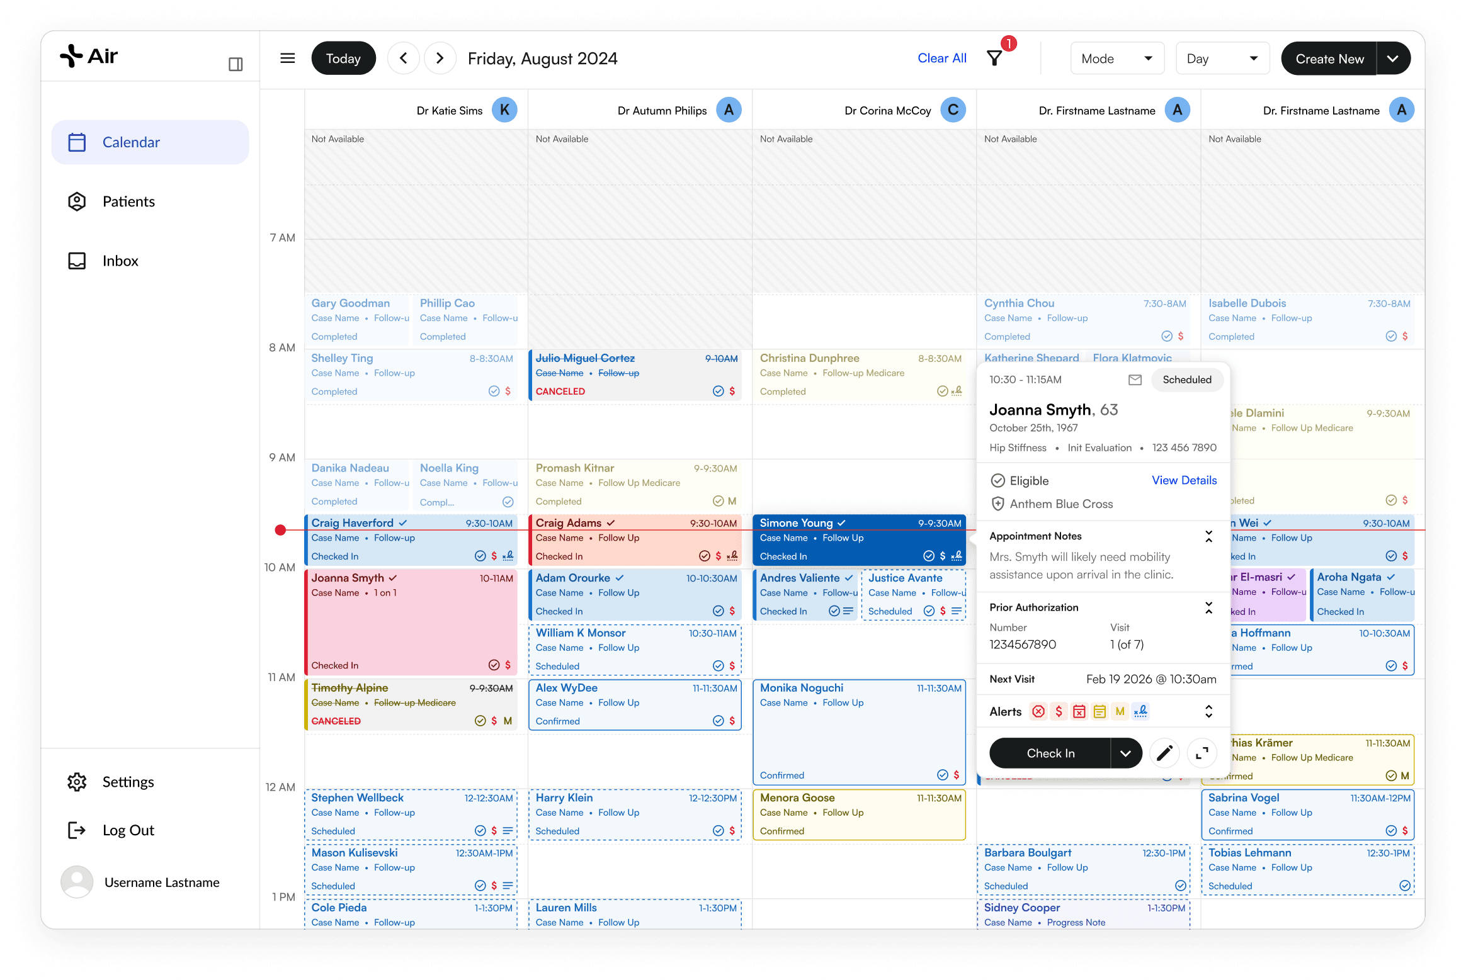The width and height of the screenshot is (1466, 980).
Task: Click View Details in the popup
Action: [1184, 480]
